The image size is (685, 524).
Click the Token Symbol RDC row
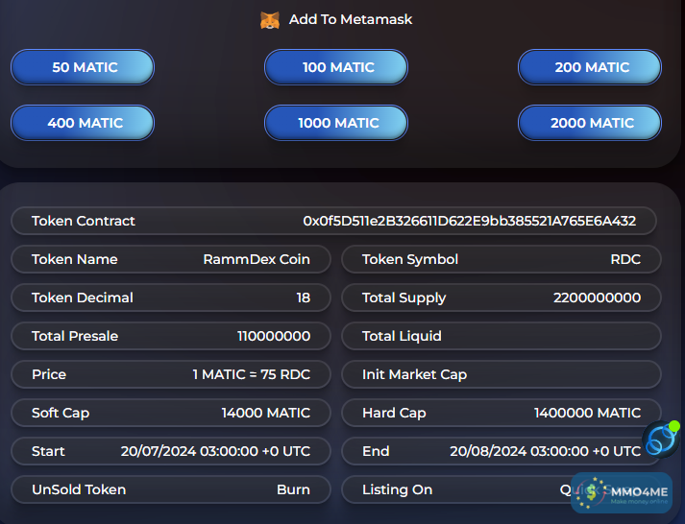pyautogui.click(x=501, y=259)
